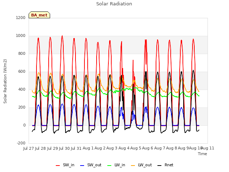
Task: Click the 200 y-axis tick label
Action: [x=22, y=107]
